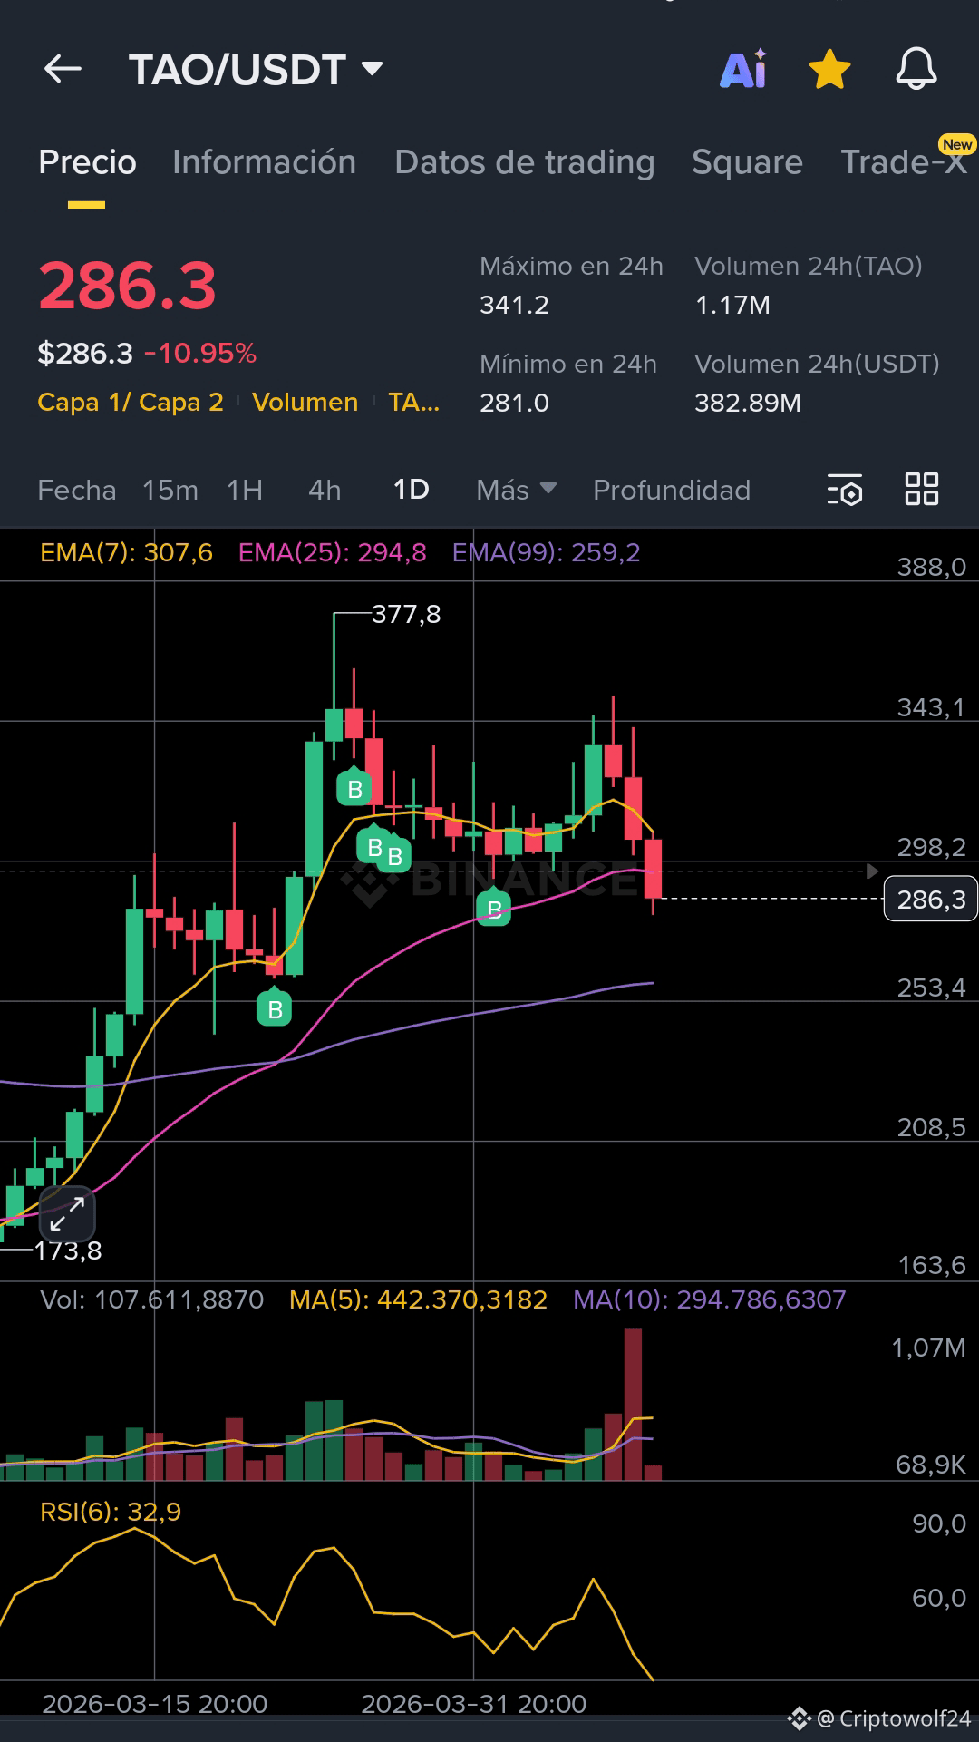
Task: Switch to the Información tab
Action: pos(264,162)
